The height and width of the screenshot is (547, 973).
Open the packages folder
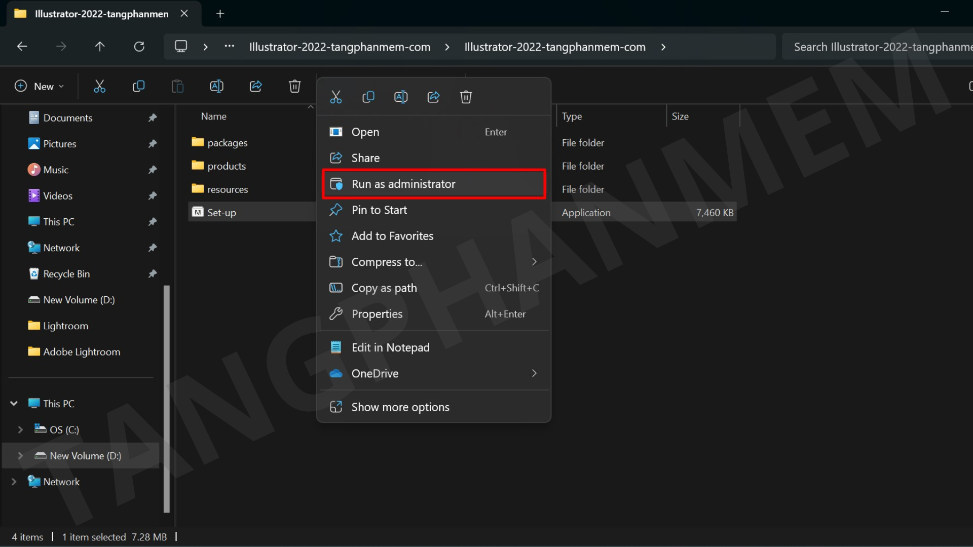click(x=219, y=143)
